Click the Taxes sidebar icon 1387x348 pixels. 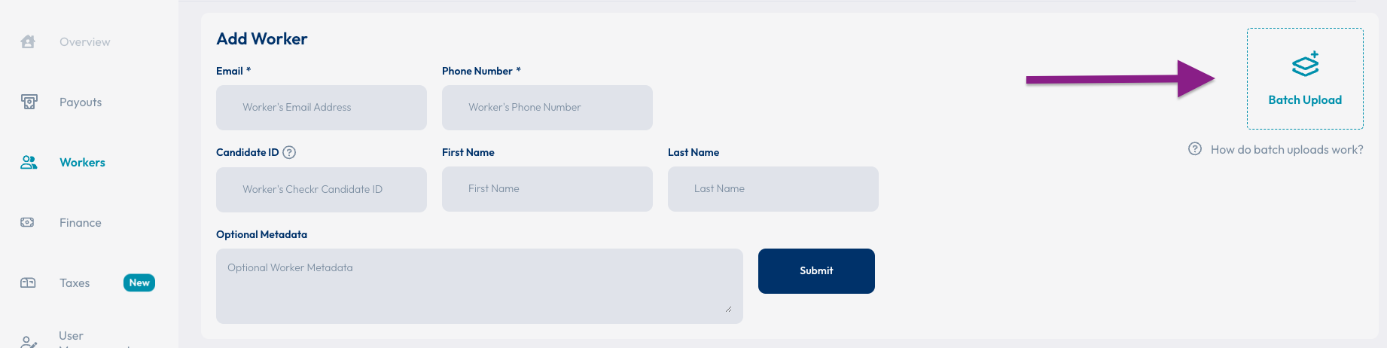pyautogui.click(x=28, y=282)
